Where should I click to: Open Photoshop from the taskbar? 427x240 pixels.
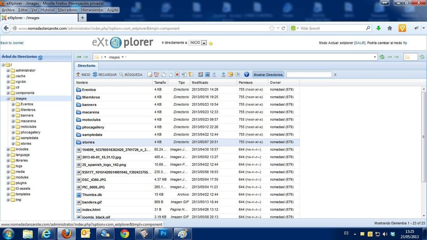(x=163, y=234)
